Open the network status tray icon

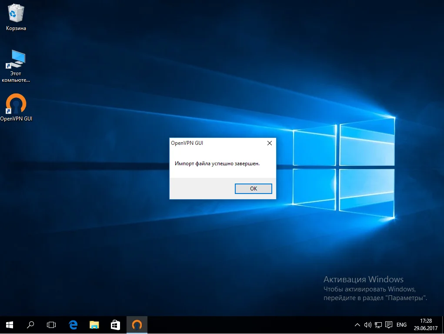pos(378,325)
